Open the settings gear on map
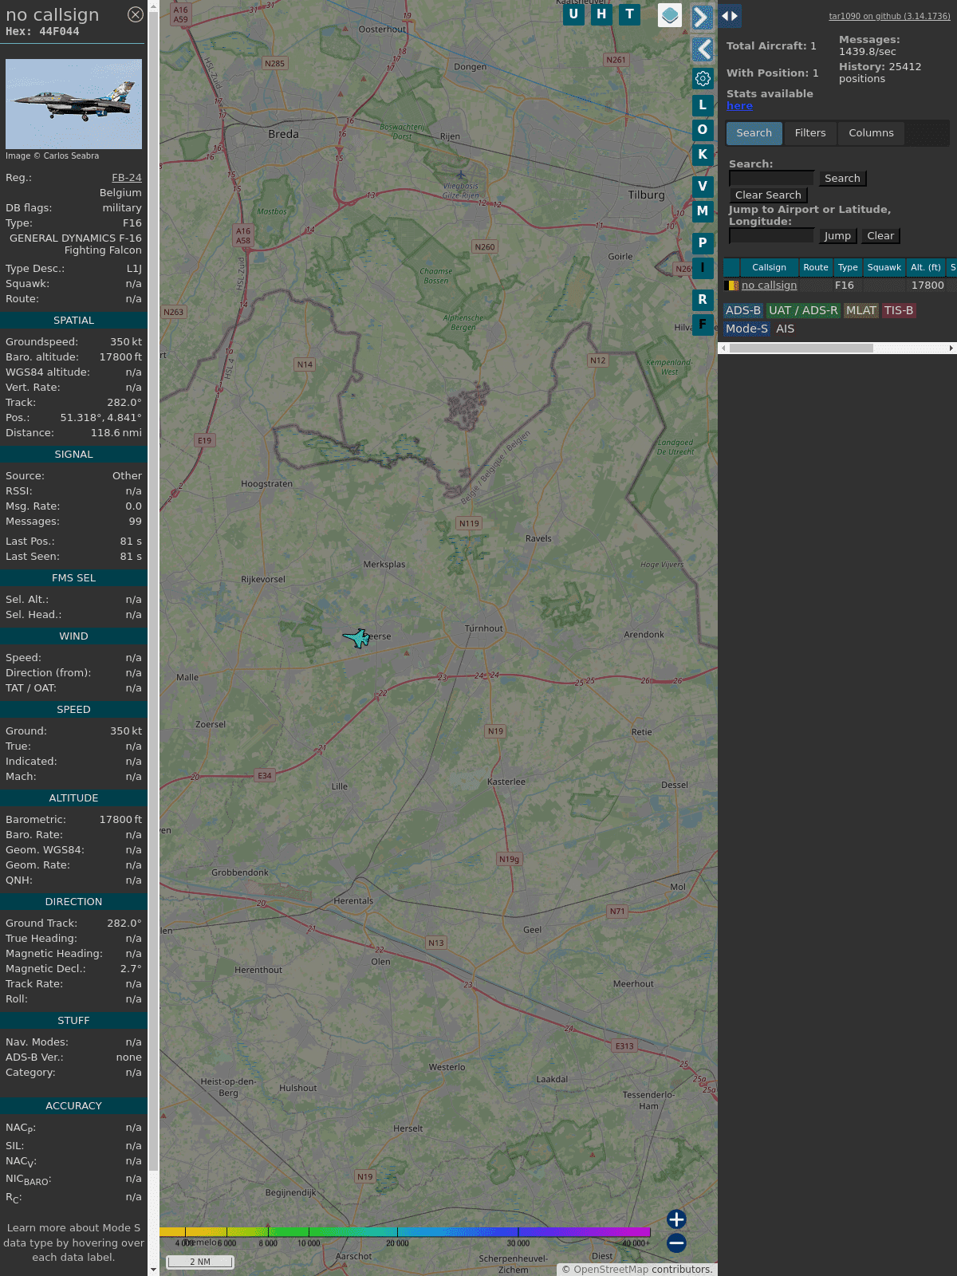This screenshot has width=957, height=1276. (x=703, y=78)
